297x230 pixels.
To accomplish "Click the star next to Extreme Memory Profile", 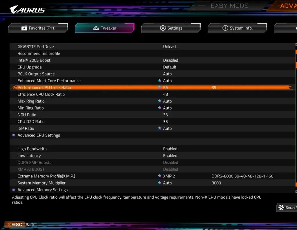I will pyautogui.click(x=160, y=176).
